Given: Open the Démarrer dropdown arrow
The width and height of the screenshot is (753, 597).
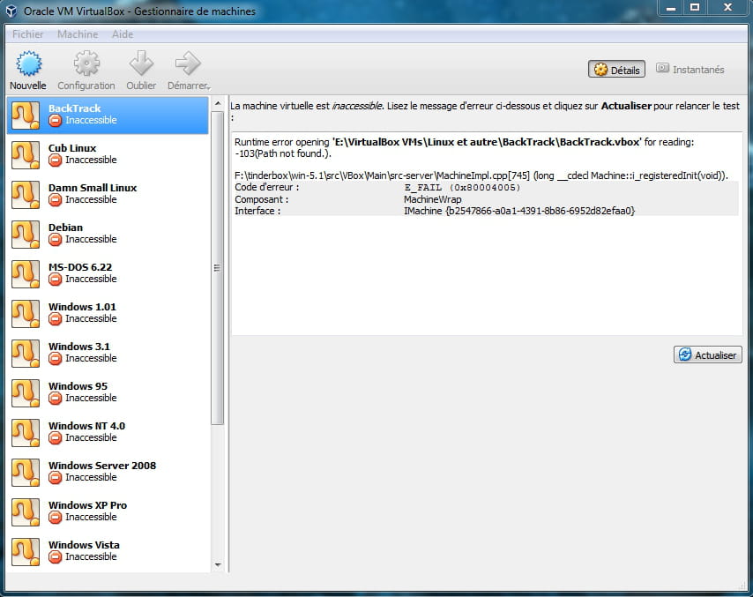Looking at the screenshot, I should (x=208, y=87).
